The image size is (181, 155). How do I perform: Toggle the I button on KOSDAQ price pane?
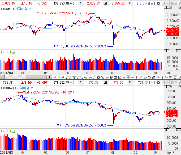pyautogui.click(x=168, y=87)
